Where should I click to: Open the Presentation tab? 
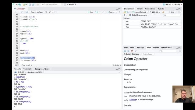pos(166,48)
